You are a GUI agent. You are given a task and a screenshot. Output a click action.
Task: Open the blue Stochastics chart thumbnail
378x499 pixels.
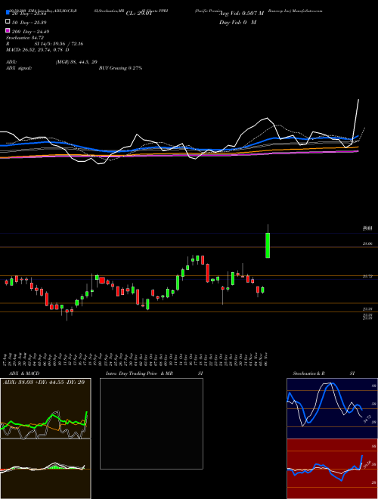[x=332, y=408]
